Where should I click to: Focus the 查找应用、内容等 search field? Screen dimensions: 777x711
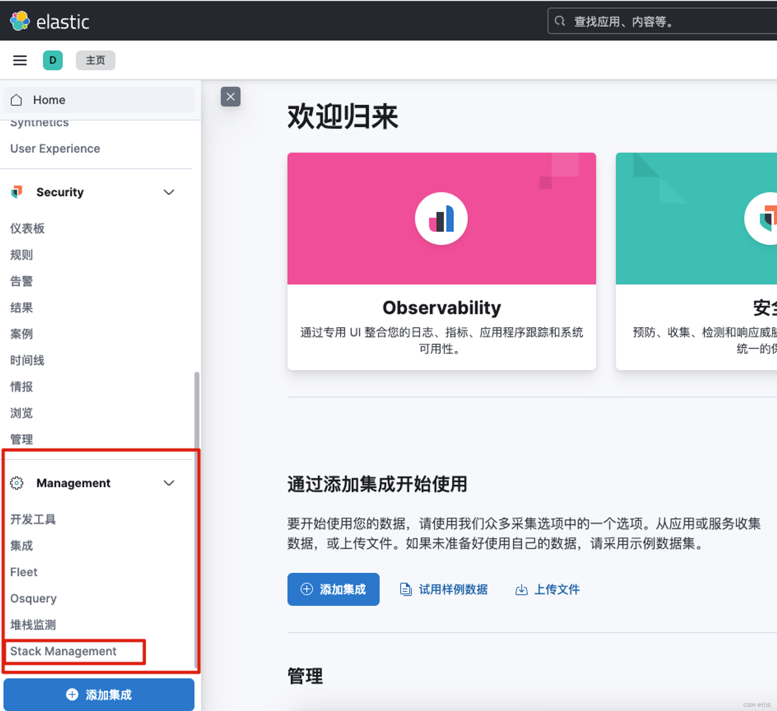tap(662, 21)
